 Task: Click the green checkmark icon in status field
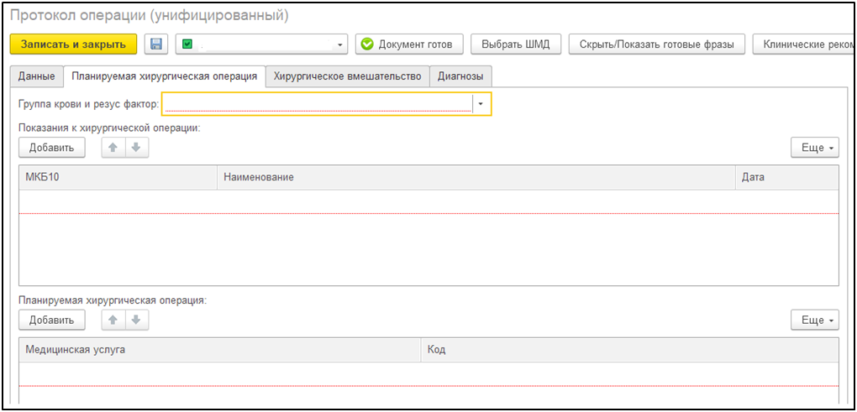pyautogui.click(x=187, y=44)
